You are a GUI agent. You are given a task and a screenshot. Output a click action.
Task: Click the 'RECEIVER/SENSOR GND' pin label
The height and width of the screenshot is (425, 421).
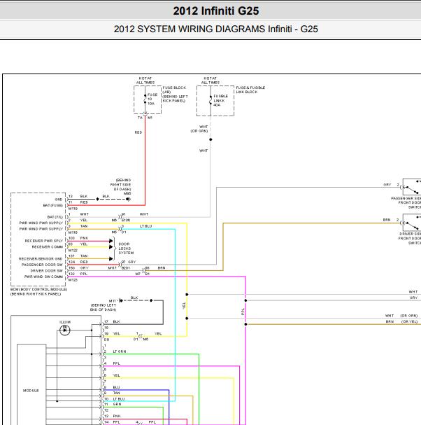(x=41, y=258)
